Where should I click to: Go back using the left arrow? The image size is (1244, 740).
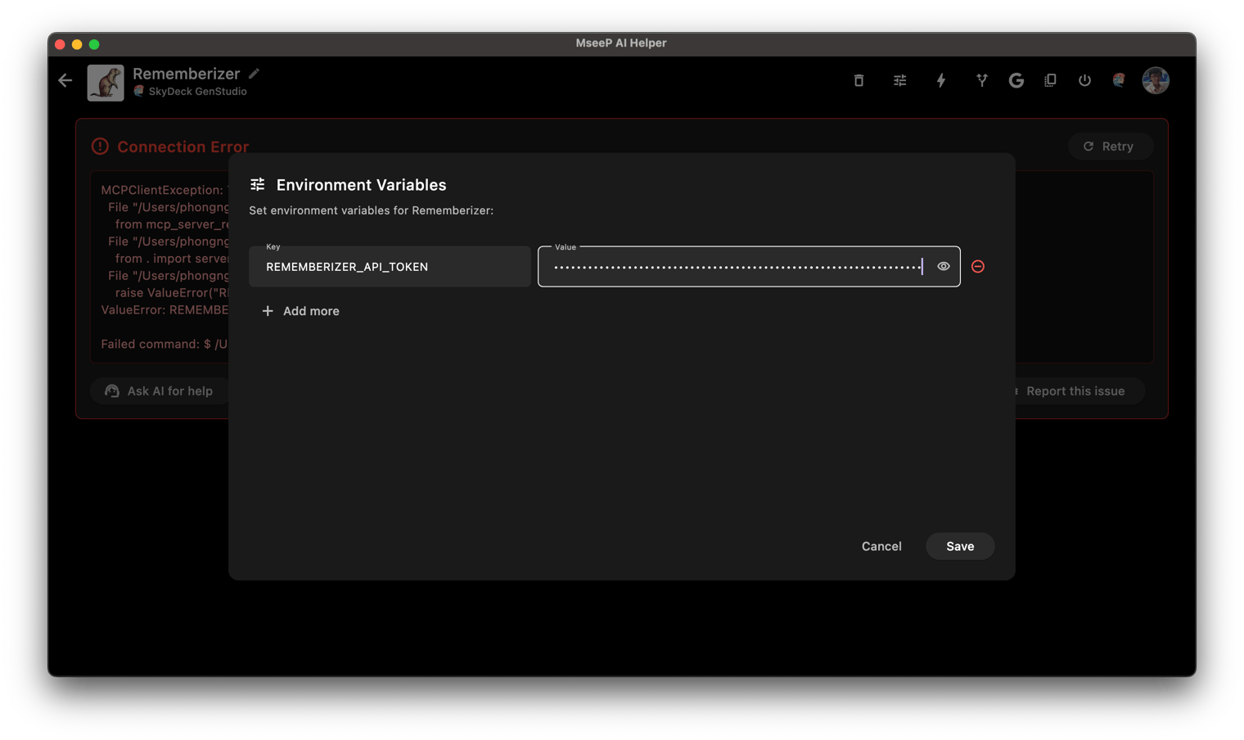point(65,81)
